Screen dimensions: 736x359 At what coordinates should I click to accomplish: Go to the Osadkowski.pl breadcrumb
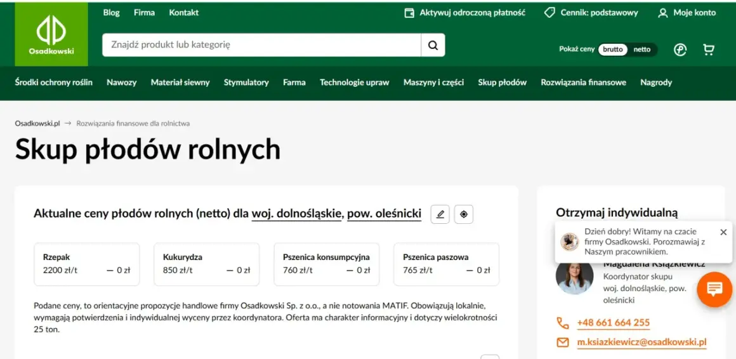(x=37, y=124)
